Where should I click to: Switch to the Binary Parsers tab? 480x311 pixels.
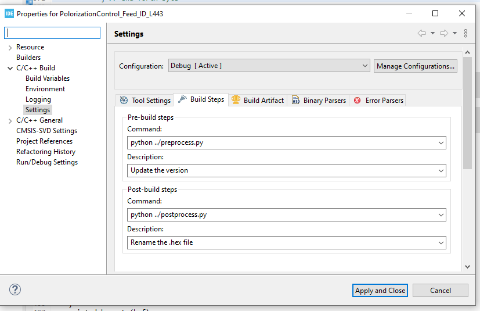[319, 100]
